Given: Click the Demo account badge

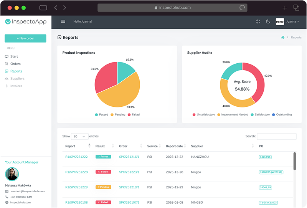Looking at the screenshot, I should pos(280,22).
